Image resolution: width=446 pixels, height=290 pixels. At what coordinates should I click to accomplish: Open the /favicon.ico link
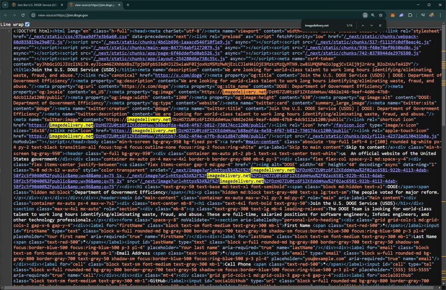click(349, 125)
